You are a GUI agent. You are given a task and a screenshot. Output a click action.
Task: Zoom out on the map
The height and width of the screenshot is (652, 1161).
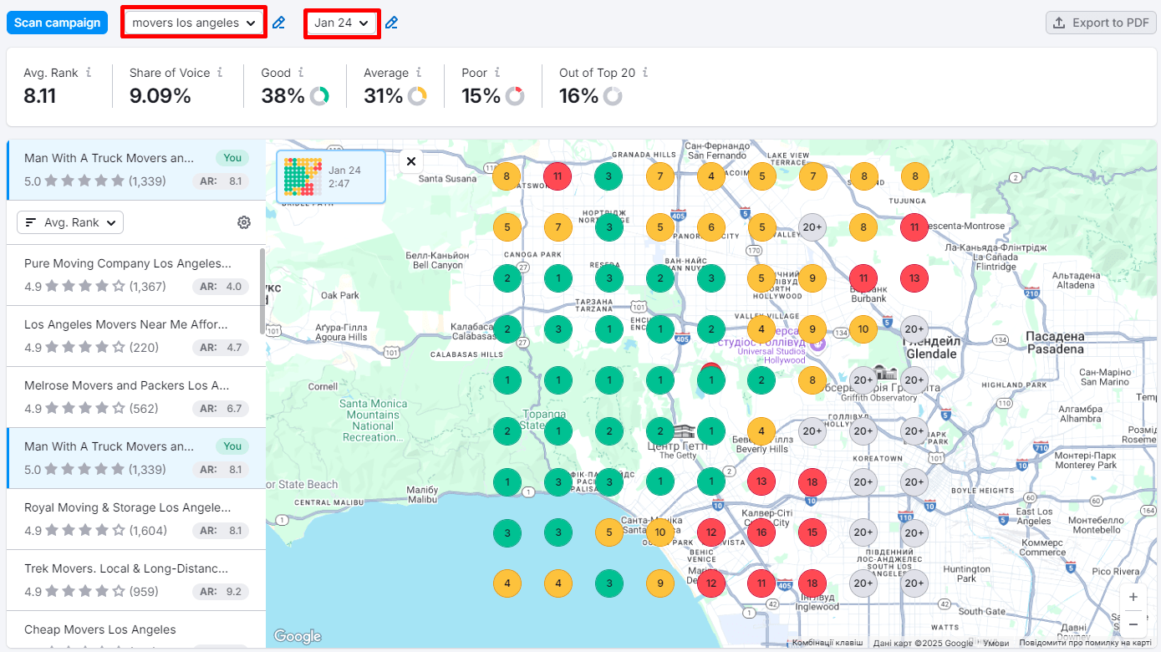click(1133, 624)
